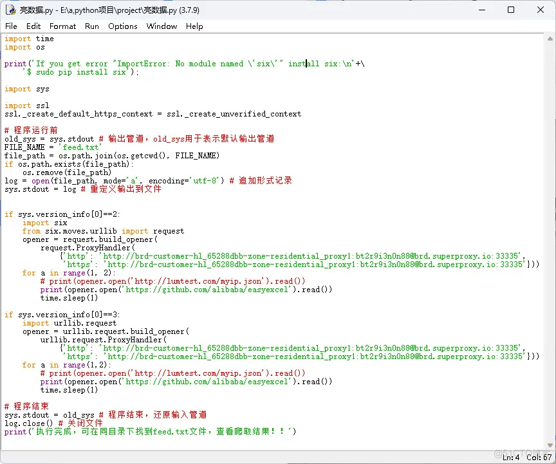556x464 pixels.
Task: Open the Help menu
Action: [x=194, y=26]
